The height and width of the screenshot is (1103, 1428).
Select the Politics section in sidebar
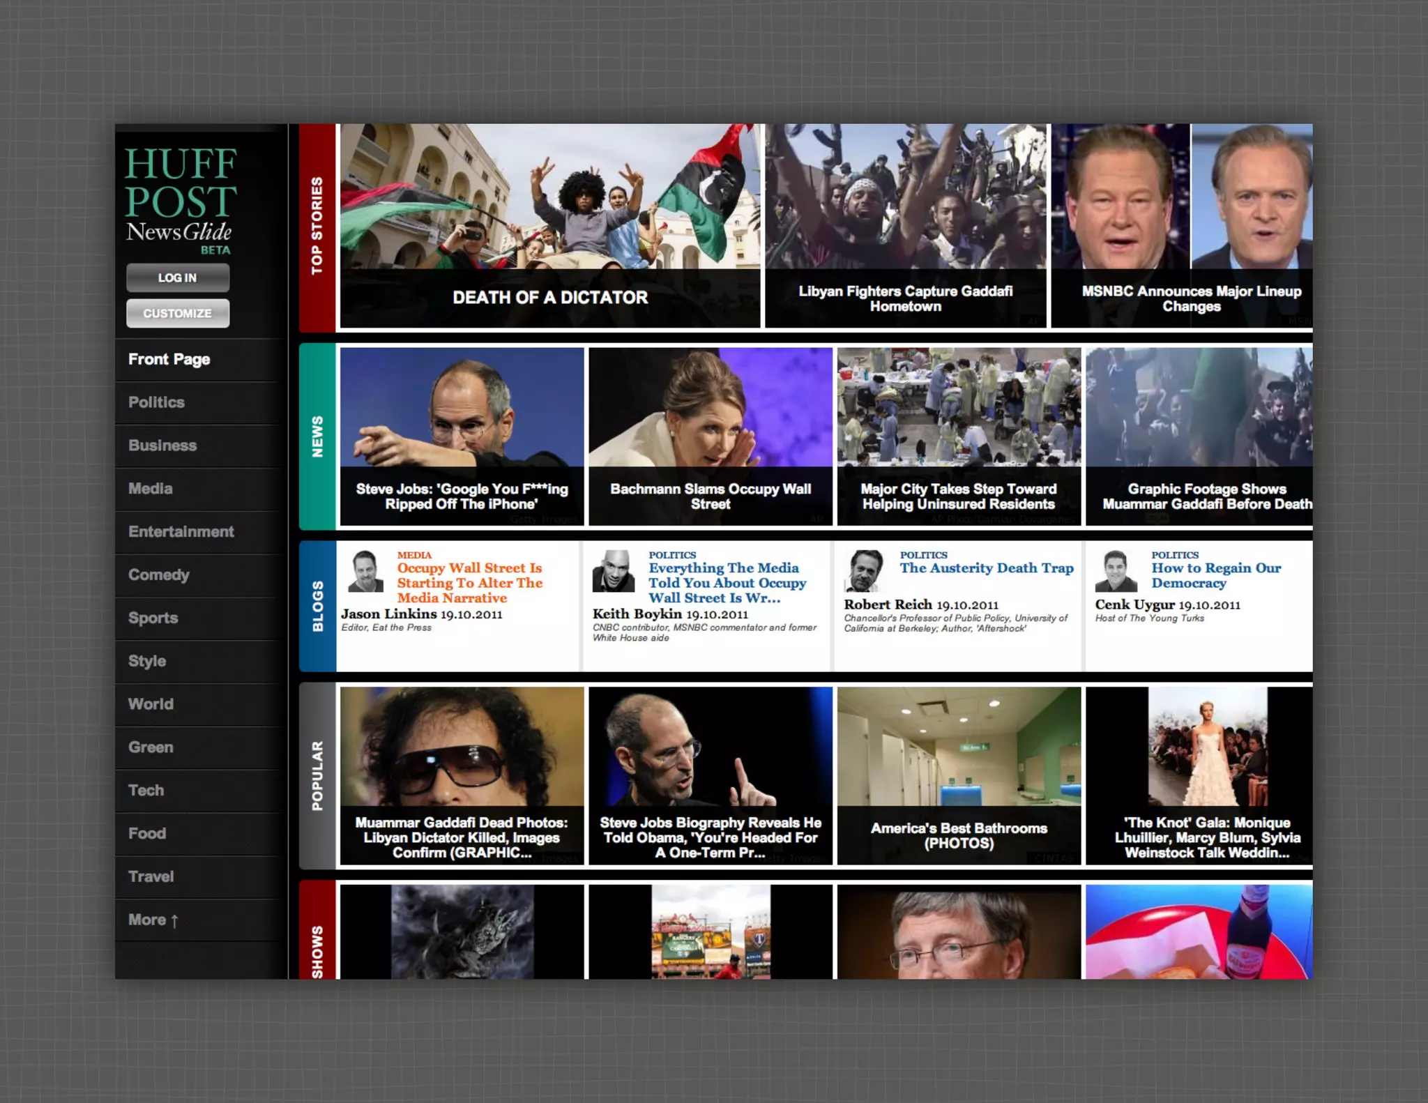point(156,402)
